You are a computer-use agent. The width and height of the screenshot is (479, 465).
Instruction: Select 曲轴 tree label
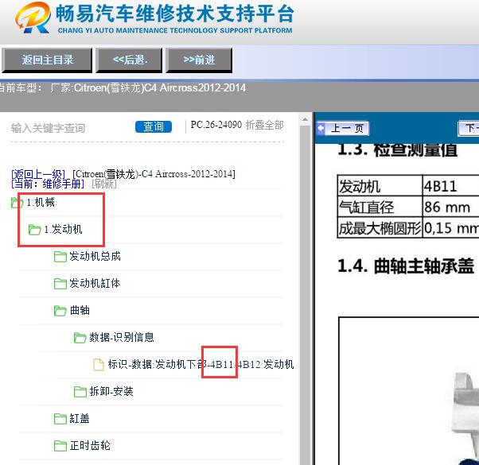[x=80, y=310]
